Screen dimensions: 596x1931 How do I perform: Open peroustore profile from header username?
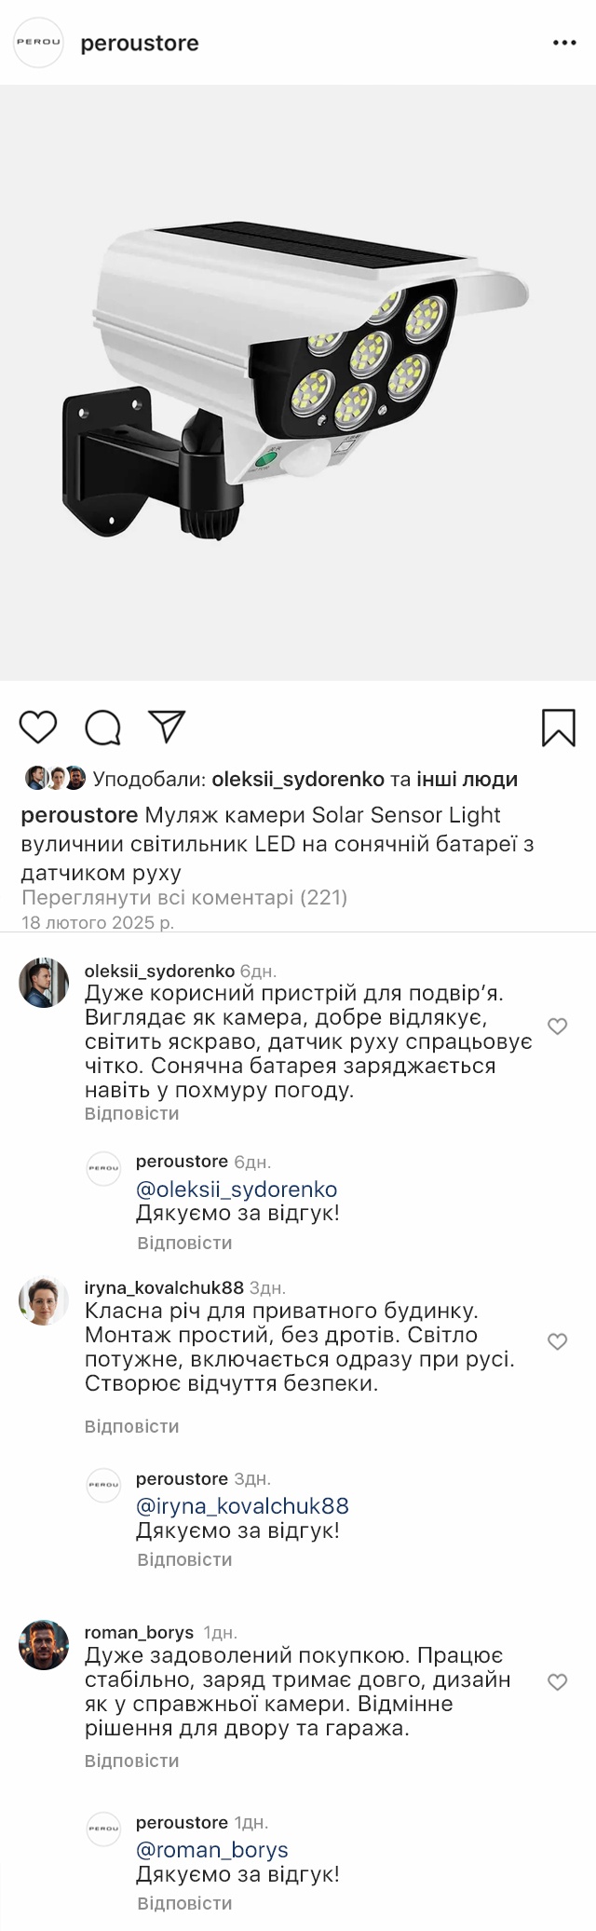coord(140,43)
